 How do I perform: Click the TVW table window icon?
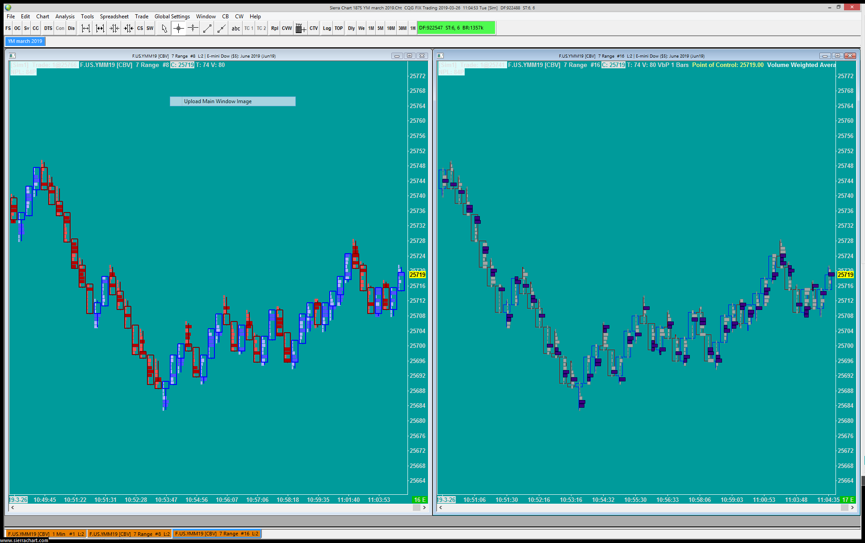(300, 28)
